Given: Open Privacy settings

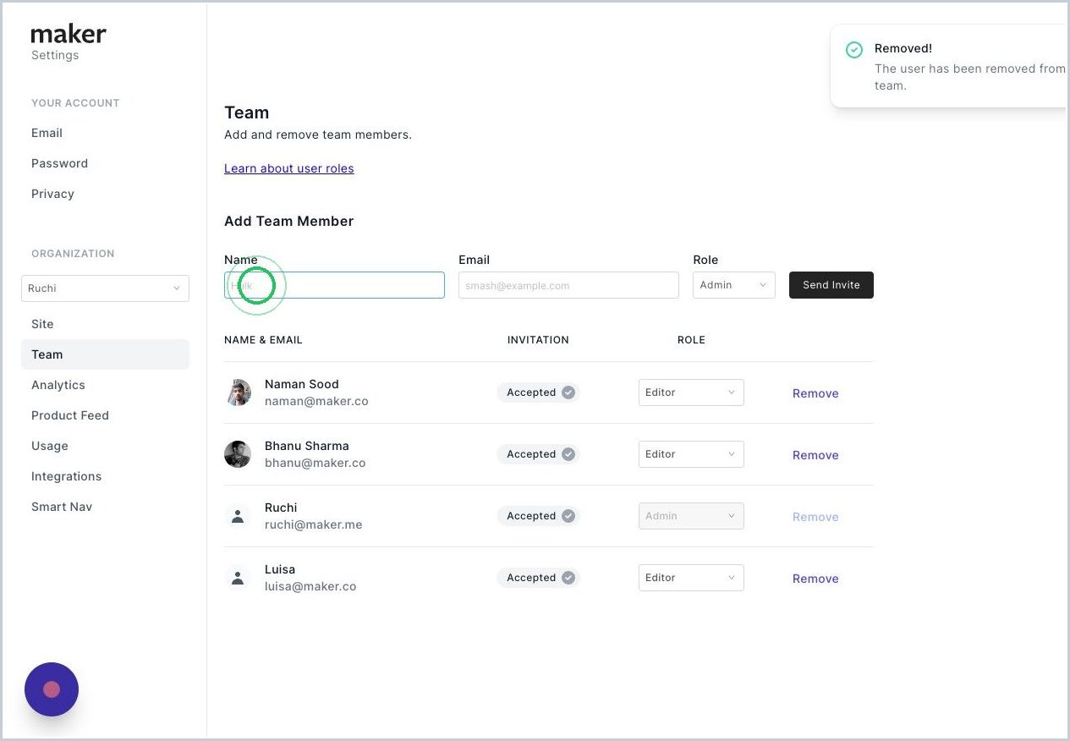Looking at the screenshot, I should [x=52, y=194].
